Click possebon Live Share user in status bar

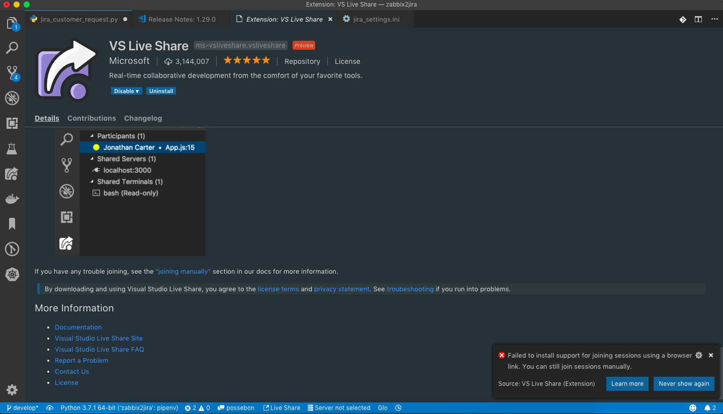coord(236,408)
